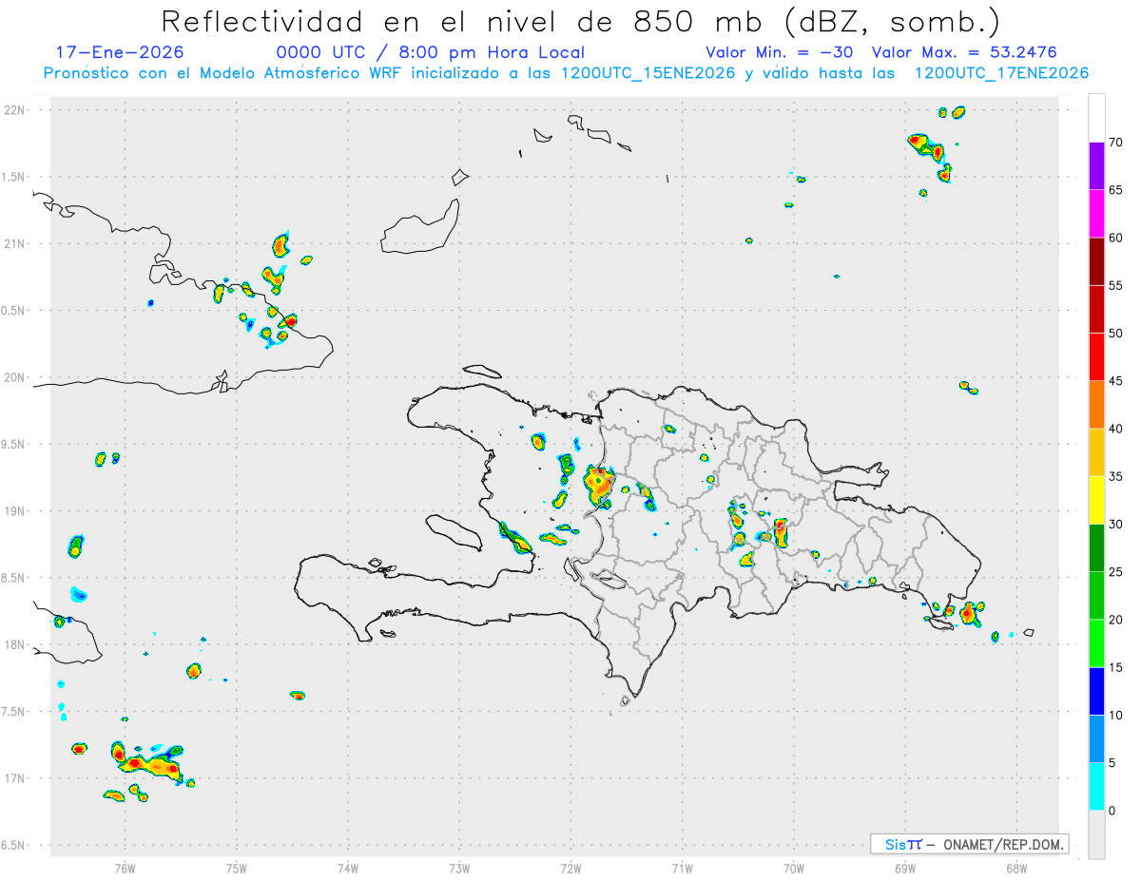Click the '40' colorbar scale value
This screenshot has height=881, width=1141.
point(1115,429)
